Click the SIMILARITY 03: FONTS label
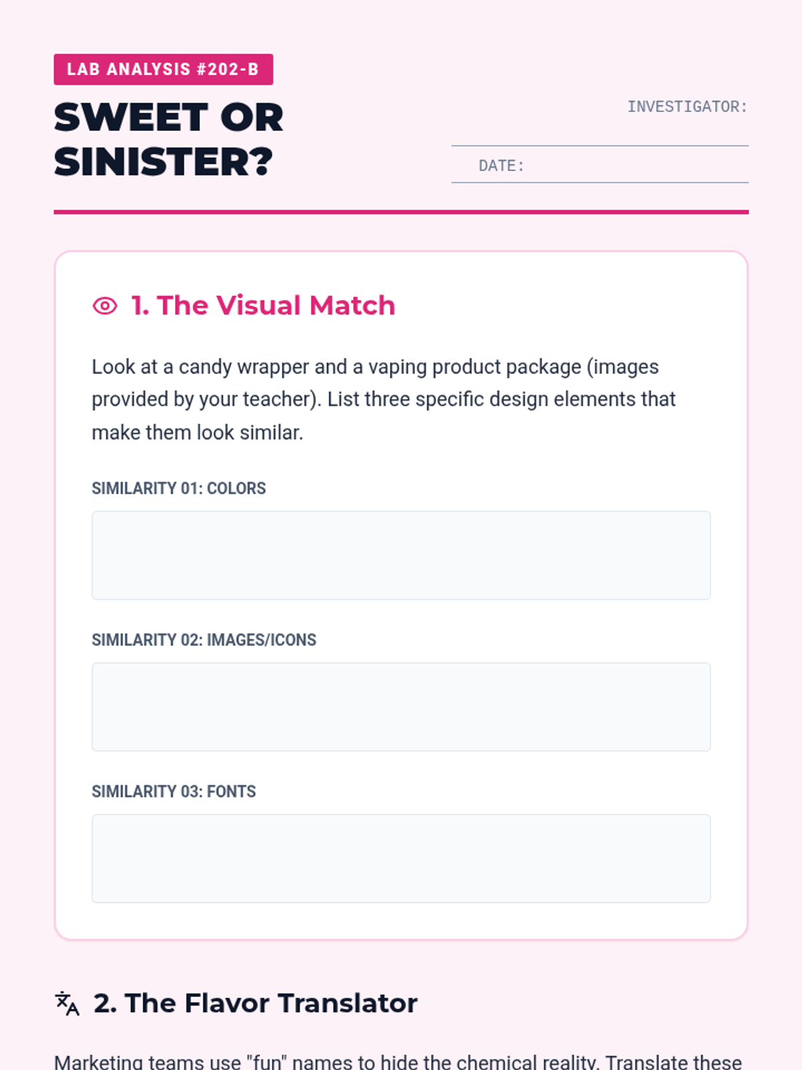 (174, 792)
